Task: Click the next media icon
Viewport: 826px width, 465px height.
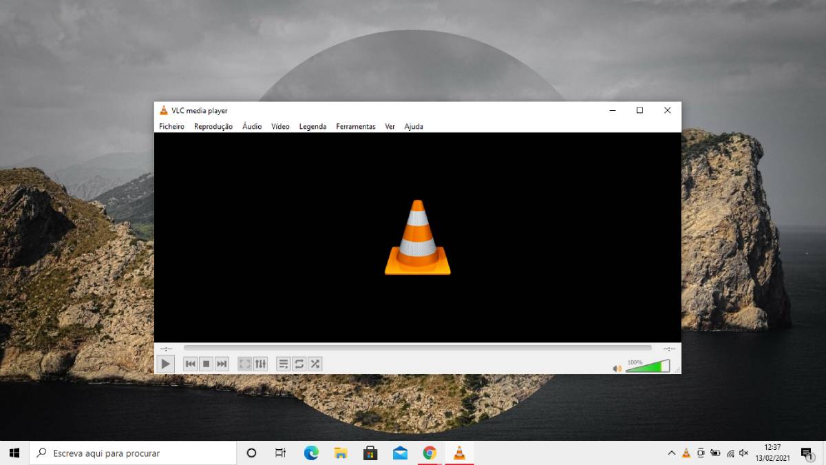Action: coord(221,364)
